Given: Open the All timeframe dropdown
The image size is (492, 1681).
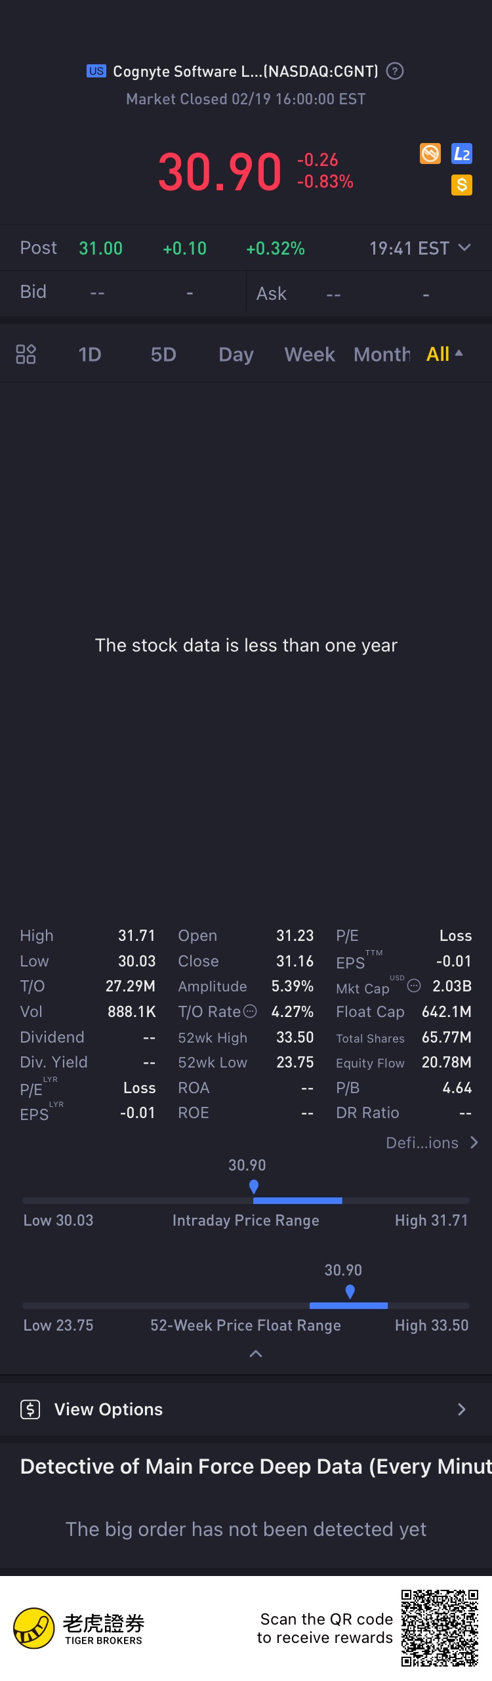Looking at the screenshot, I should (444, 354).
